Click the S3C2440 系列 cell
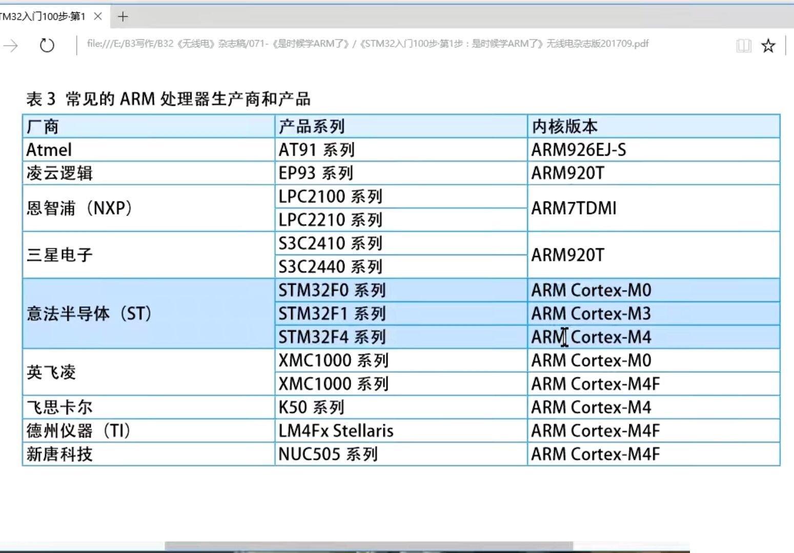This screenshot has height=553, width=794. tap(401, 267)
